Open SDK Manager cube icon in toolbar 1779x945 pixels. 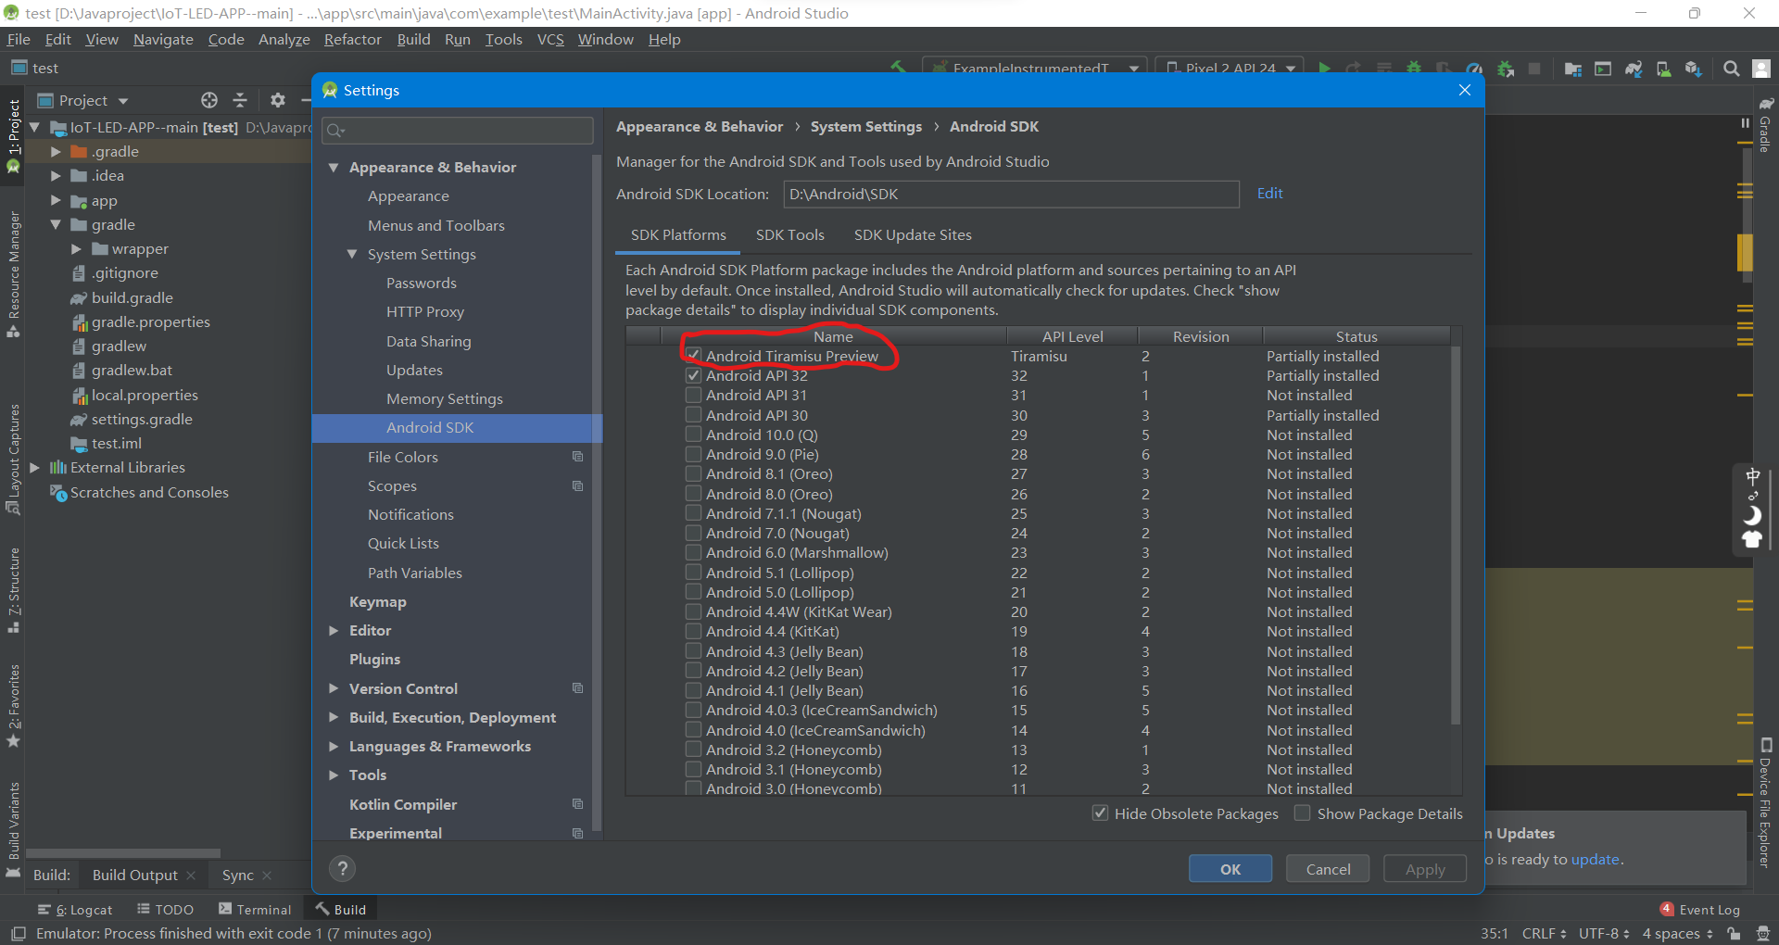[1694, 69]
